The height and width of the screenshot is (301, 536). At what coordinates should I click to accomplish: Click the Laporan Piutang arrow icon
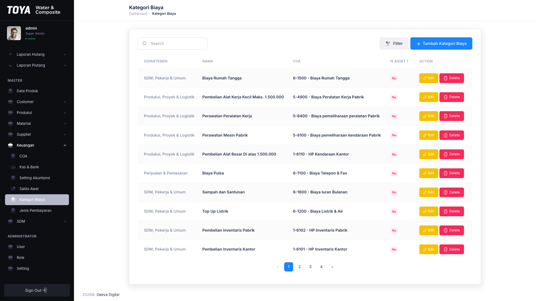coord(10,65)
